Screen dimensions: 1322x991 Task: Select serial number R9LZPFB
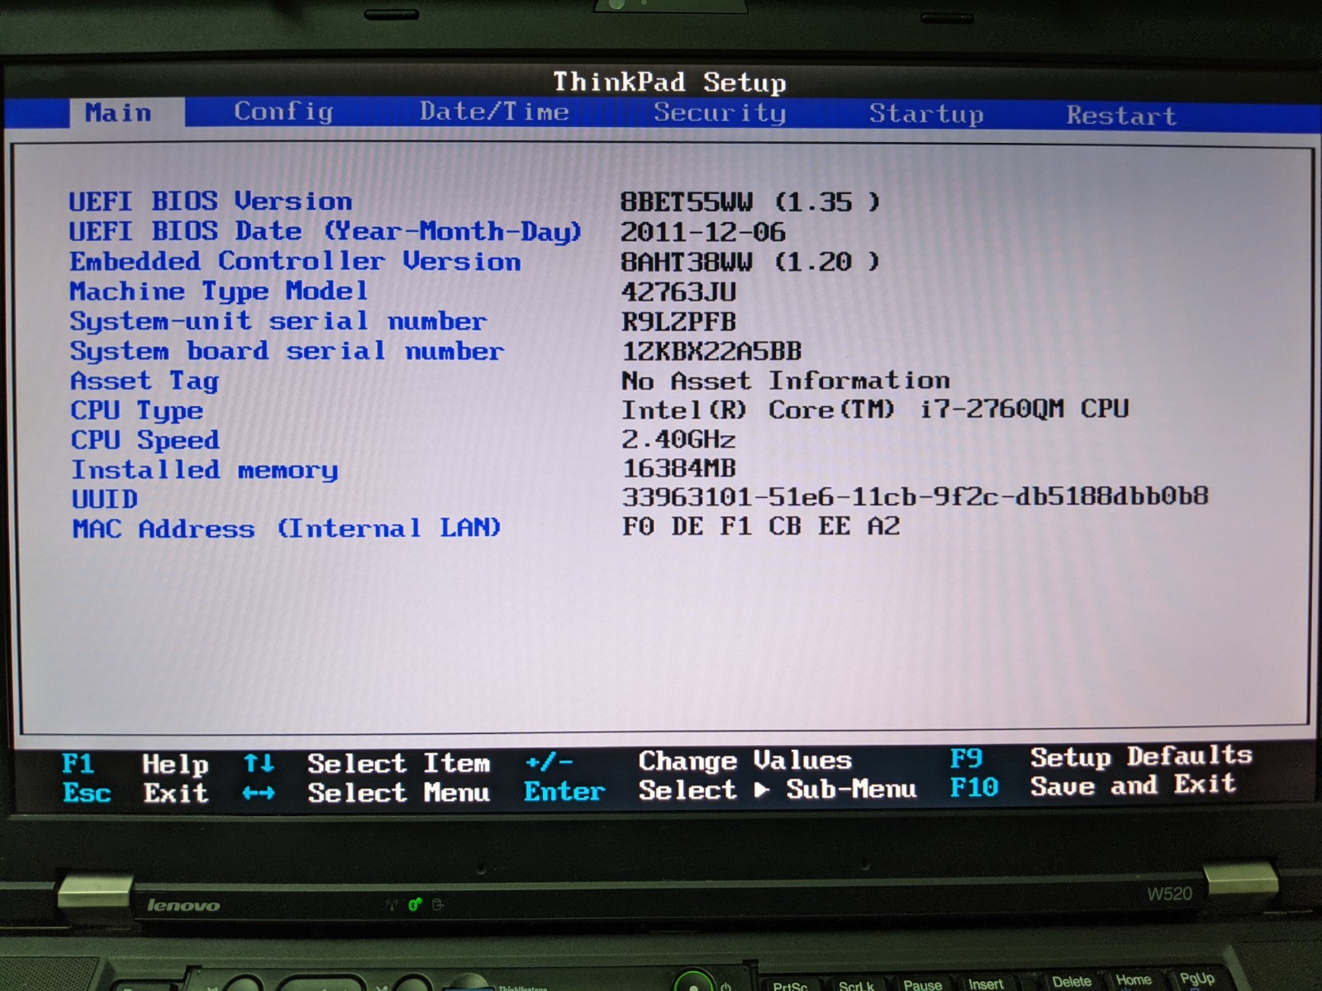[x=678, y=321]
